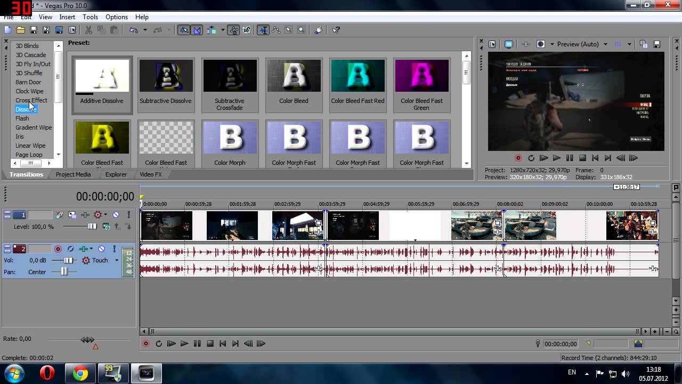Select the Selection Edit tool
The image size is (682, 384).
pos(289,30)
